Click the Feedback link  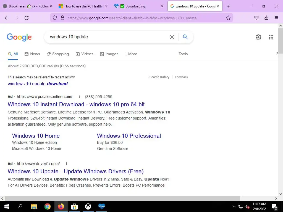[x=181, y=77]
